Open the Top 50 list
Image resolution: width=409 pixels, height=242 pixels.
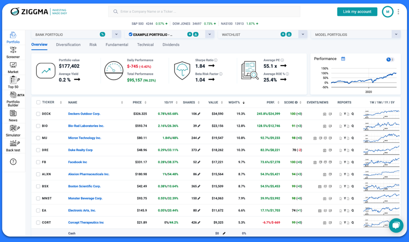[13, 83]
